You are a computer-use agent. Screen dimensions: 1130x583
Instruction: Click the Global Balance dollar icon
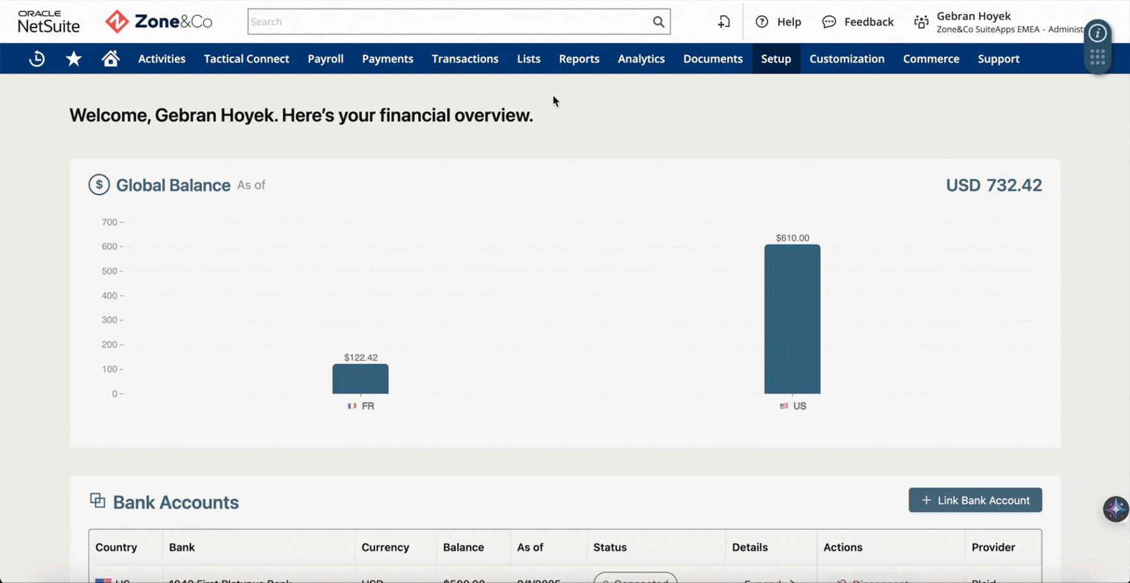(99, 185)
